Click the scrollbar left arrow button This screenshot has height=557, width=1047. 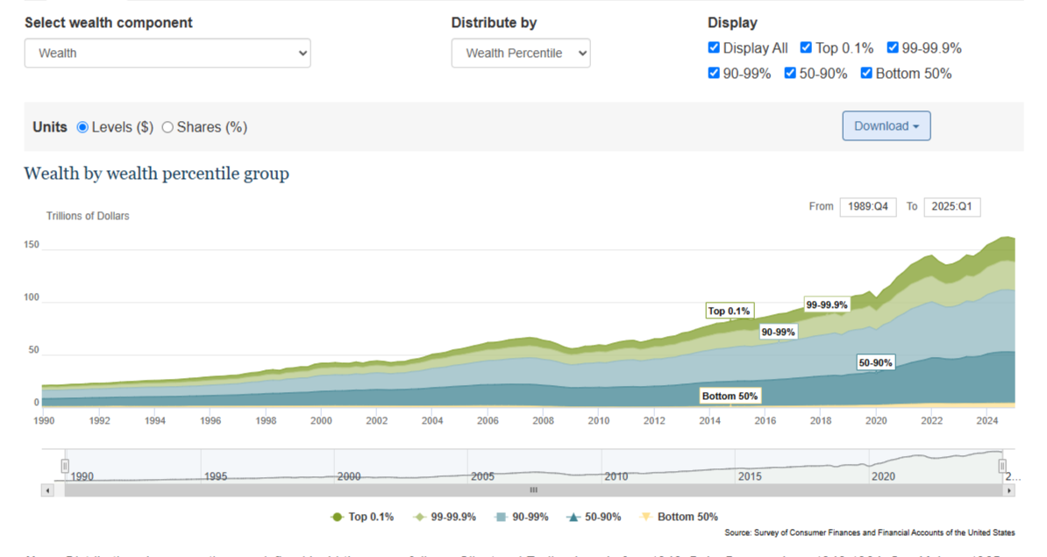click(47, 490)
